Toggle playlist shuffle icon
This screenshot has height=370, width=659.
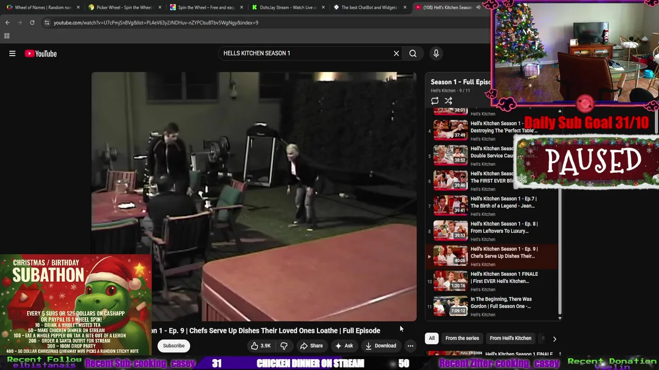448,101
